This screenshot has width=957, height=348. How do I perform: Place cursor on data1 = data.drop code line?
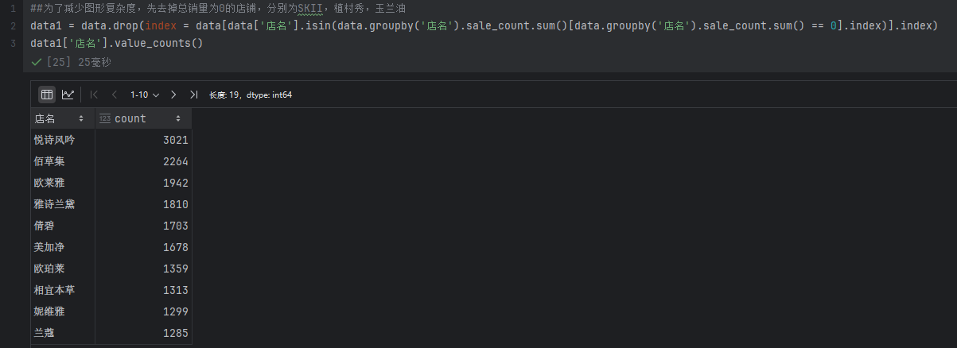484,25
